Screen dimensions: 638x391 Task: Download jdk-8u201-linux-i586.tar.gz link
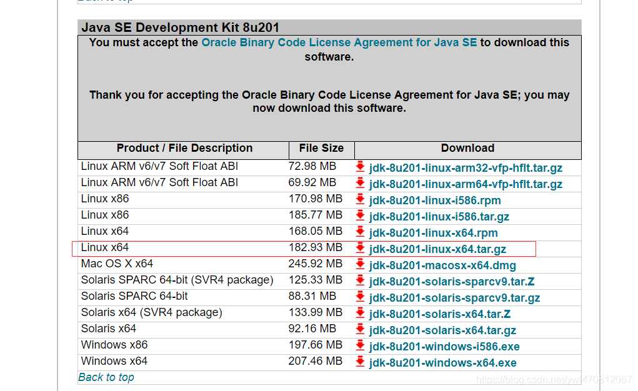(439, 217)
